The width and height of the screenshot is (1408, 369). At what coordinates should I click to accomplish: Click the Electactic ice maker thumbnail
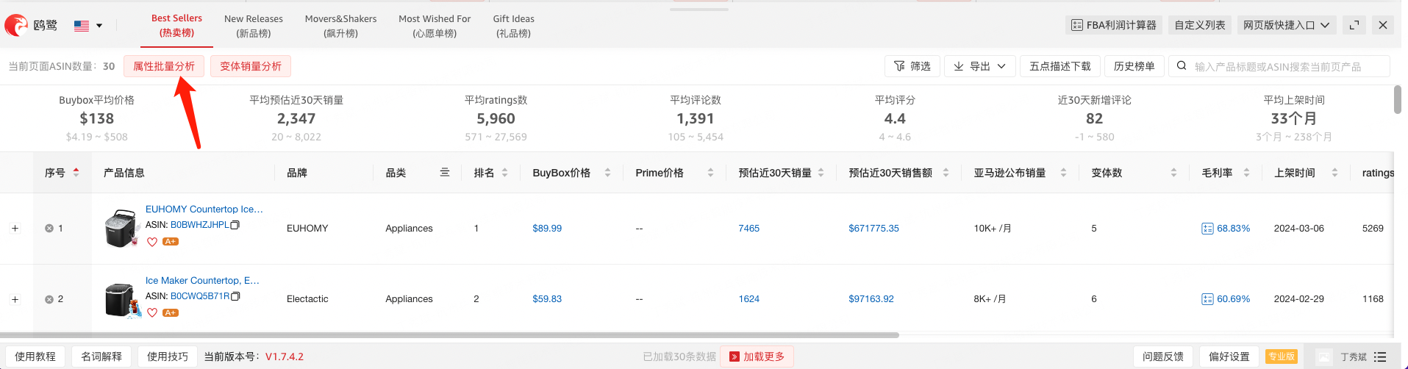click(x=122, y=300)
